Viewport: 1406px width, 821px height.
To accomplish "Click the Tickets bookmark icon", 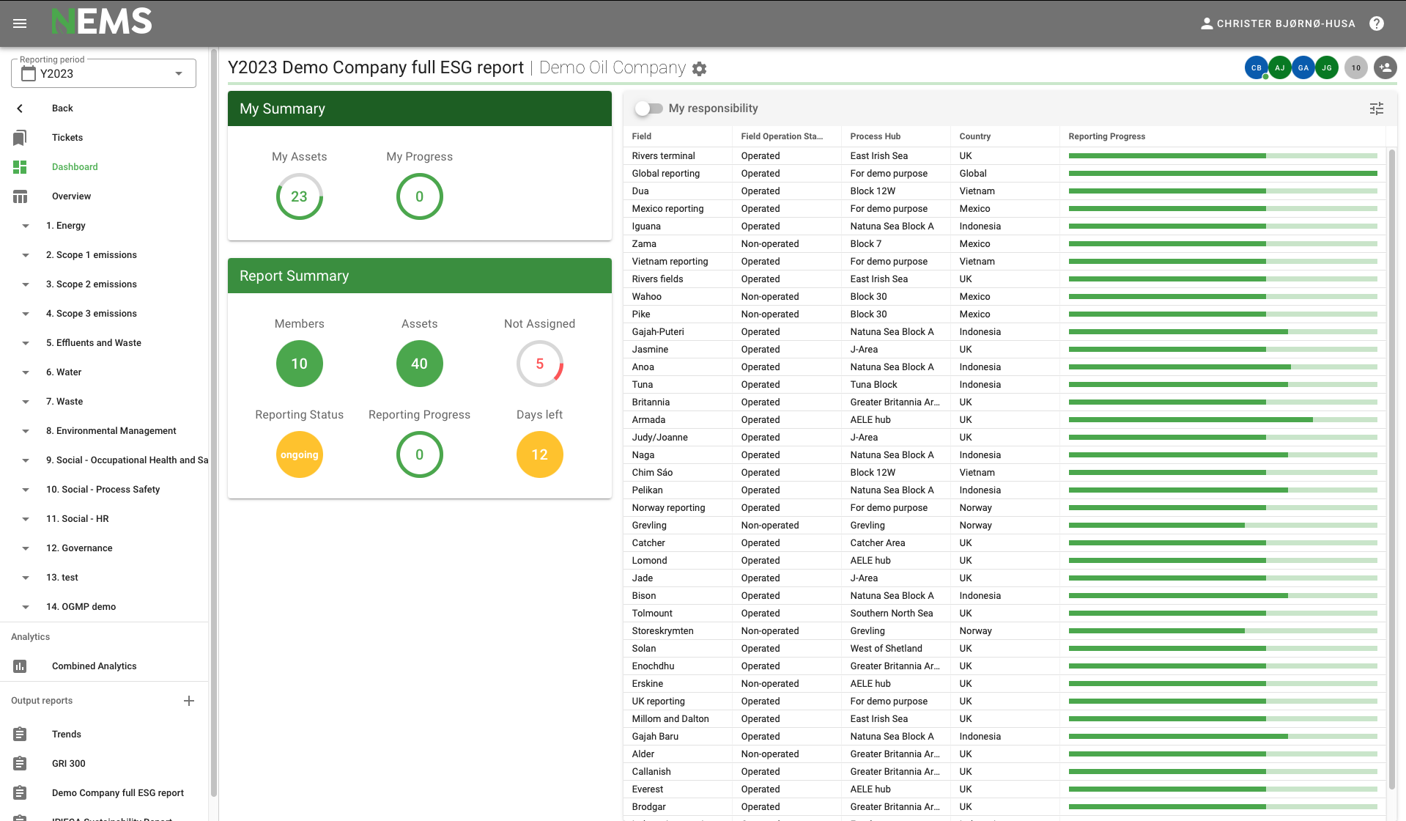I will [20, 138].
